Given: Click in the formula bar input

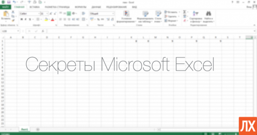Looking at the screenshot, I should (150, 31).
